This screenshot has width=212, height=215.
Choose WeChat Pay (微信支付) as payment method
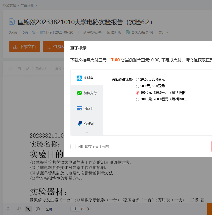[87, 93]
